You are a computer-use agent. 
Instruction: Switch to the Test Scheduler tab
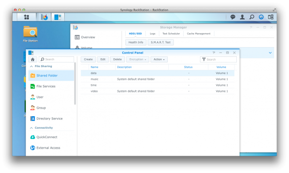tap(171, 34)
